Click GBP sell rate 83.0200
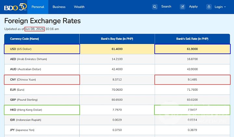The image size is (234, 137). pos(192,100)
